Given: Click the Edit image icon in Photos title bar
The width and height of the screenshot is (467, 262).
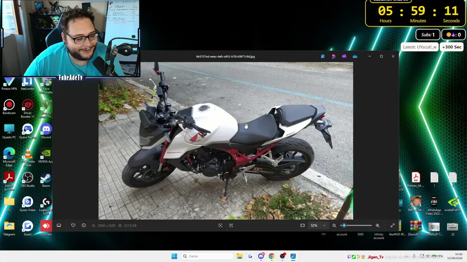Looking at the screenshot, I should (x=323, y=56).
